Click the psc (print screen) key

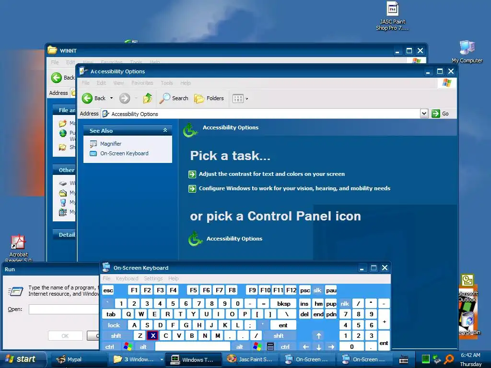[305, 290]
